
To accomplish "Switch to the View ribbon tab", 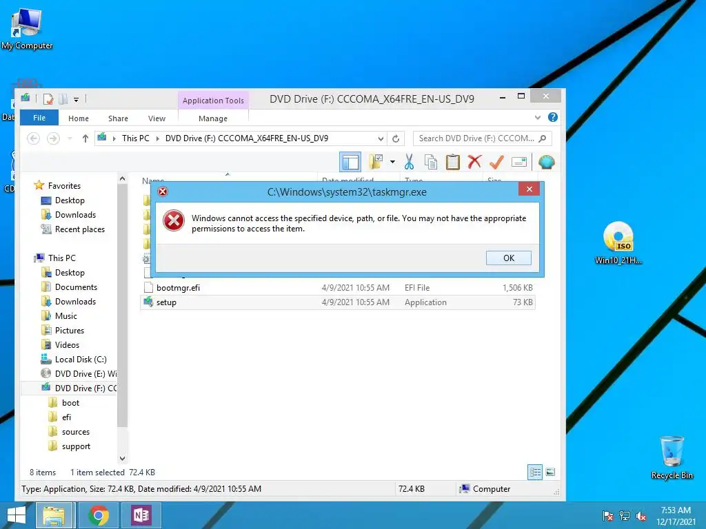I will pyautogui.click(x=157, y=118).
